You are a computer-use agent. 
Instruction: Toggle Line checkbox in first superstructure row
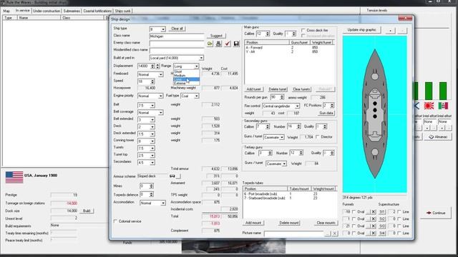[399, 212]
